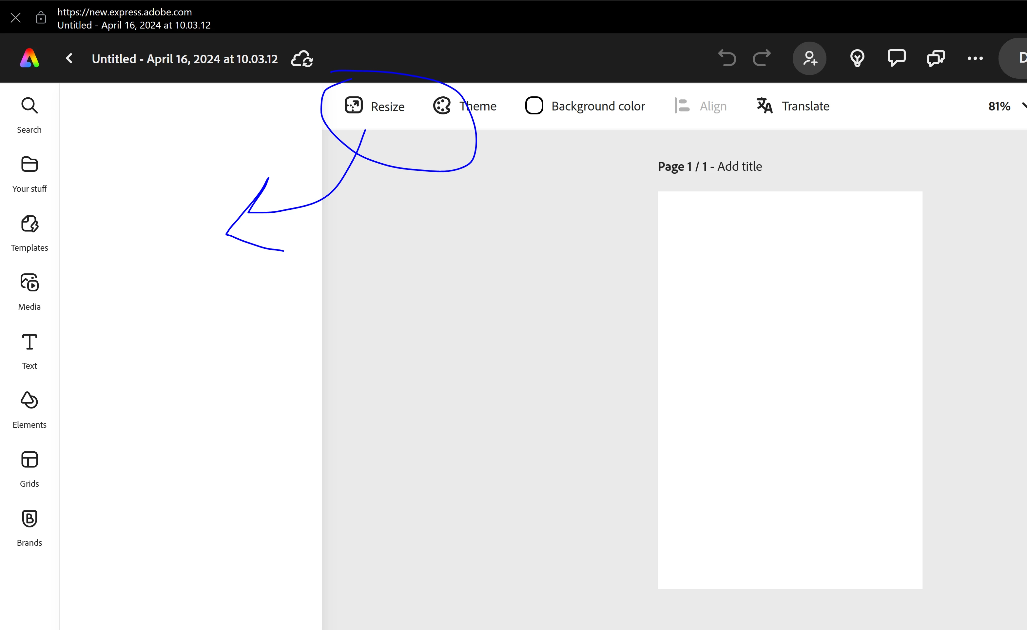Click the Undo arrow
1027x630 pixels.
pyautogui.click(x=727, y=58)
